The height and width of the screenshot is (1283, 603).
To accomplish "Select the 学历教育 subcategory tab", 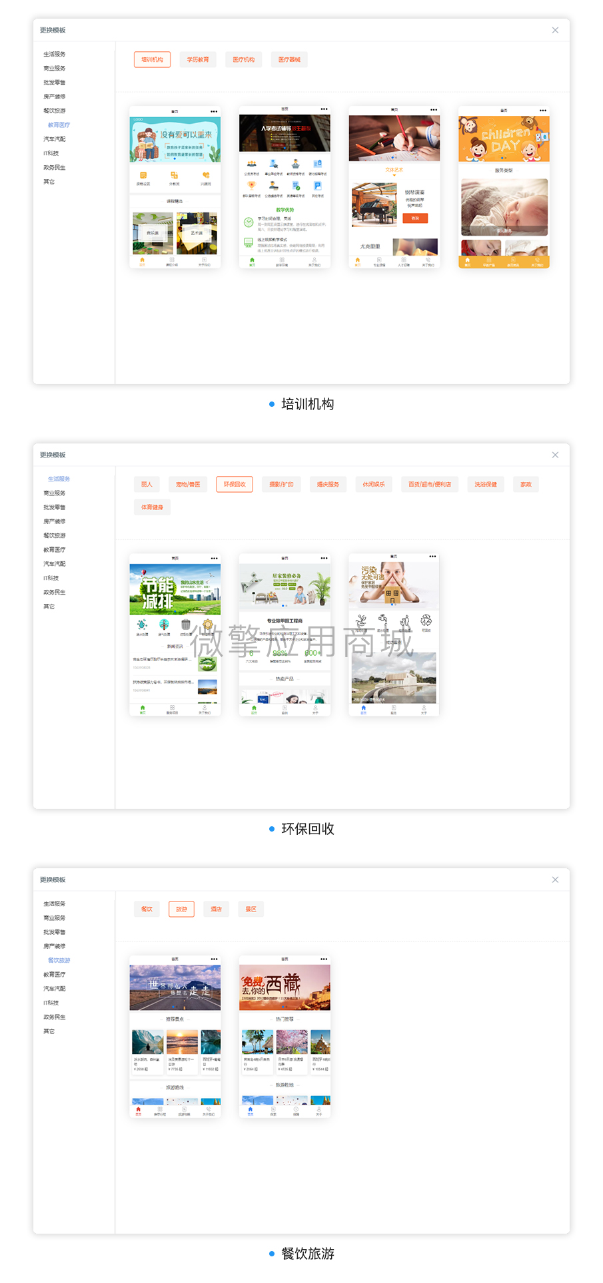I will (197, 60).
